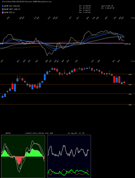The image size is (135, 178).
Task: Open the ADX indicator chart panel
Action: (69, 156)
